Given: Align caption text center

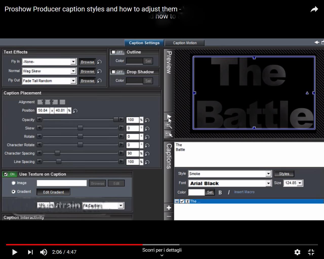Looking at the screenshot, I should [48, 102].
